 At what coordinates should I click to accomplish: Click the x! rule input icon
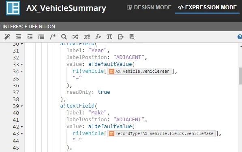tap(87, 37)
